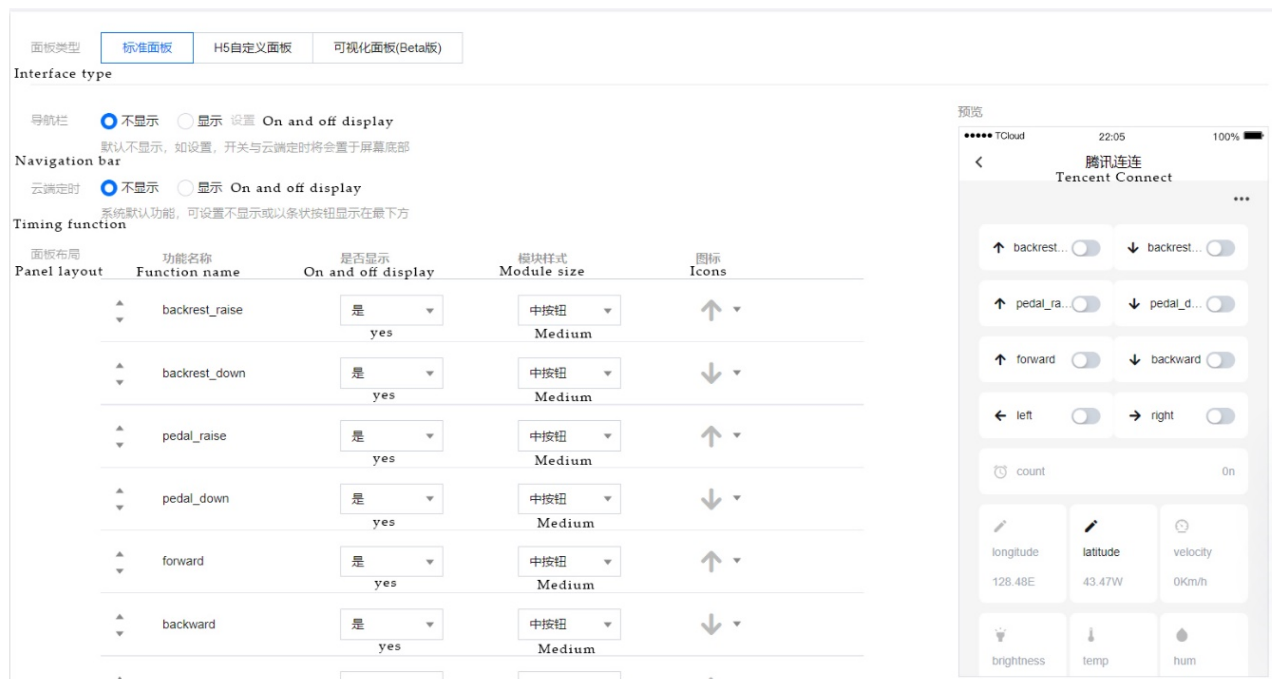Click the down arrow icon for pedal_down row
This screenshot has width=1281, height=691.
point(711,498)
